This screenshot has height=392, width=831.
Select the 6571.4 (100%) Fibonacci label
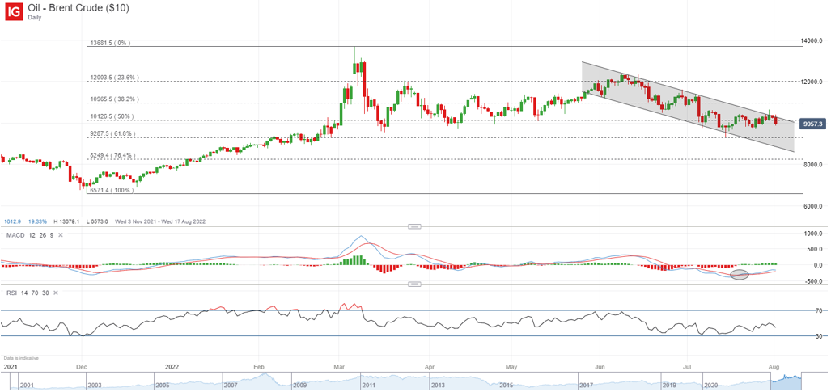click(x=110, y=190)
